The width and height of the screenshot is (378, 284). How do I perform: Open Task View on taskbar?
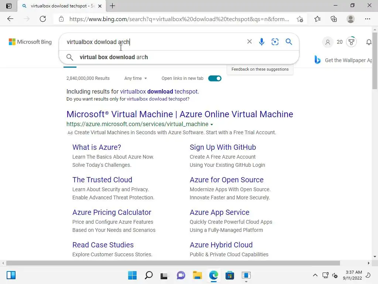164,275
